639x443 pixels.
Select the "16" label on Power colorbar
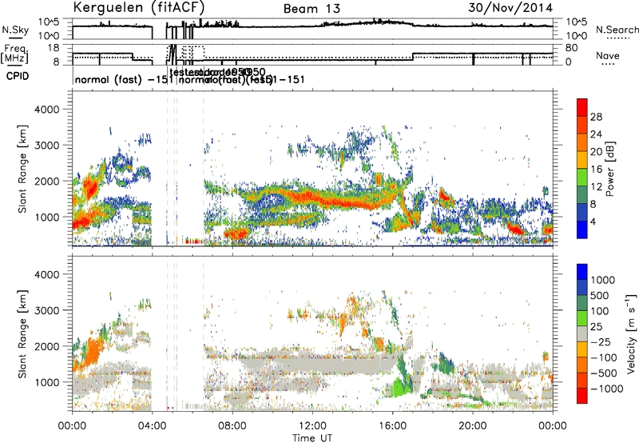(596, 170)
